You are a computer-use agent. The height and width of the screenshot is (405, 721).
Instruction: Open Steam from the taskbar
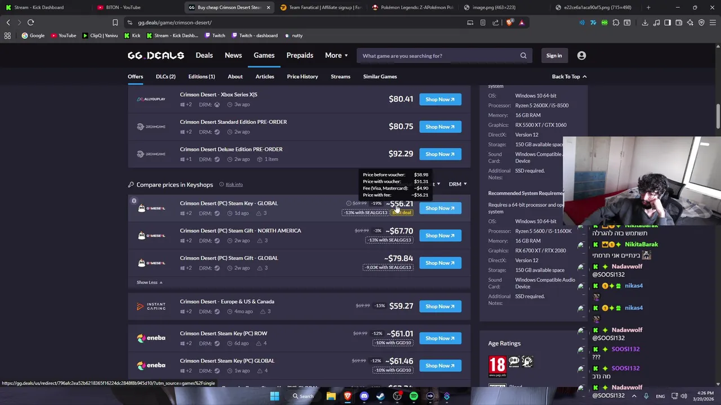pyautogui.click(x=381, y=396)
